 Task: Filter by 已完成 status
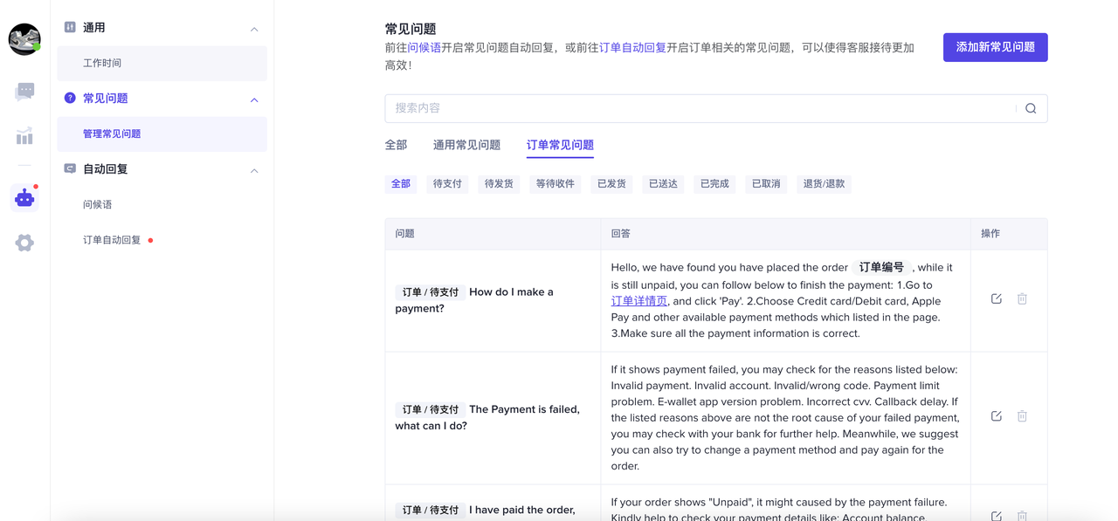point(714,184)
